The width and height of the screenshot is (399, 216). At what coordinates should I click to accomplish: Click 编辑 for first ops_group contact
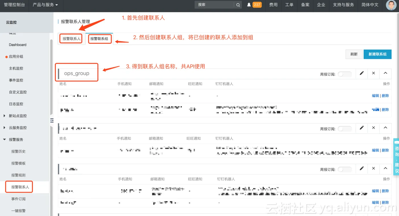point(375,96)
